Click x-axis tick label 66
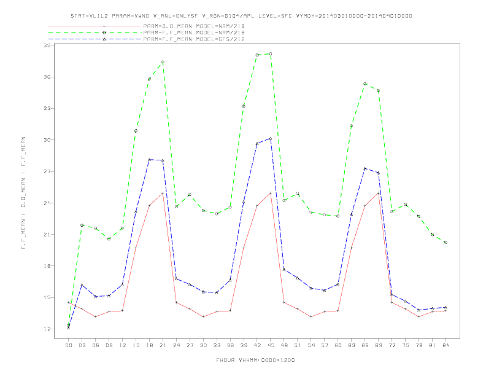This screenshot has width=486, height=376. [365, 345]
